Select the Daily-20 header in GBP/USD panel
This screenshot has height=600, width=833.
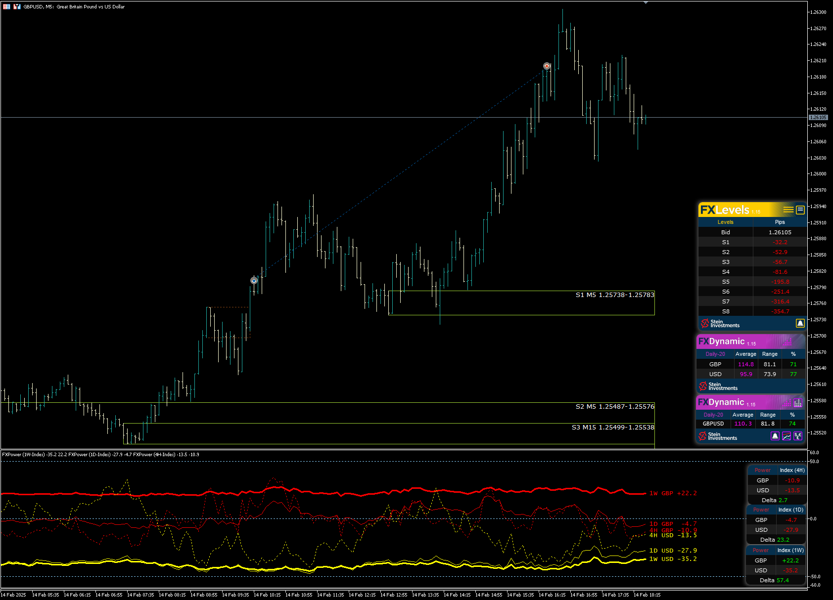pyautogui.click(x=715, y=354)
